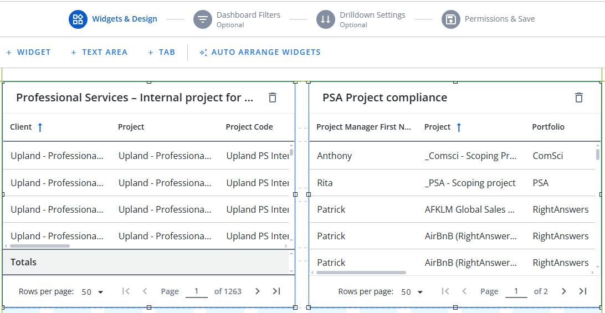Click the Widgets & Design step icon
This screenshot has height=313, width=605.
(78, 19)
